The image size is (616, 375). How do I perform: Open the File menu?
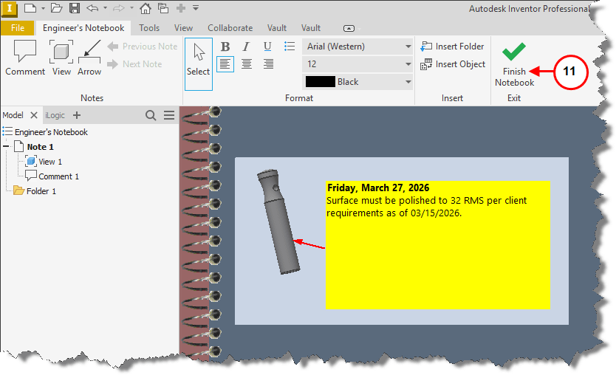(x=17, y=28)
